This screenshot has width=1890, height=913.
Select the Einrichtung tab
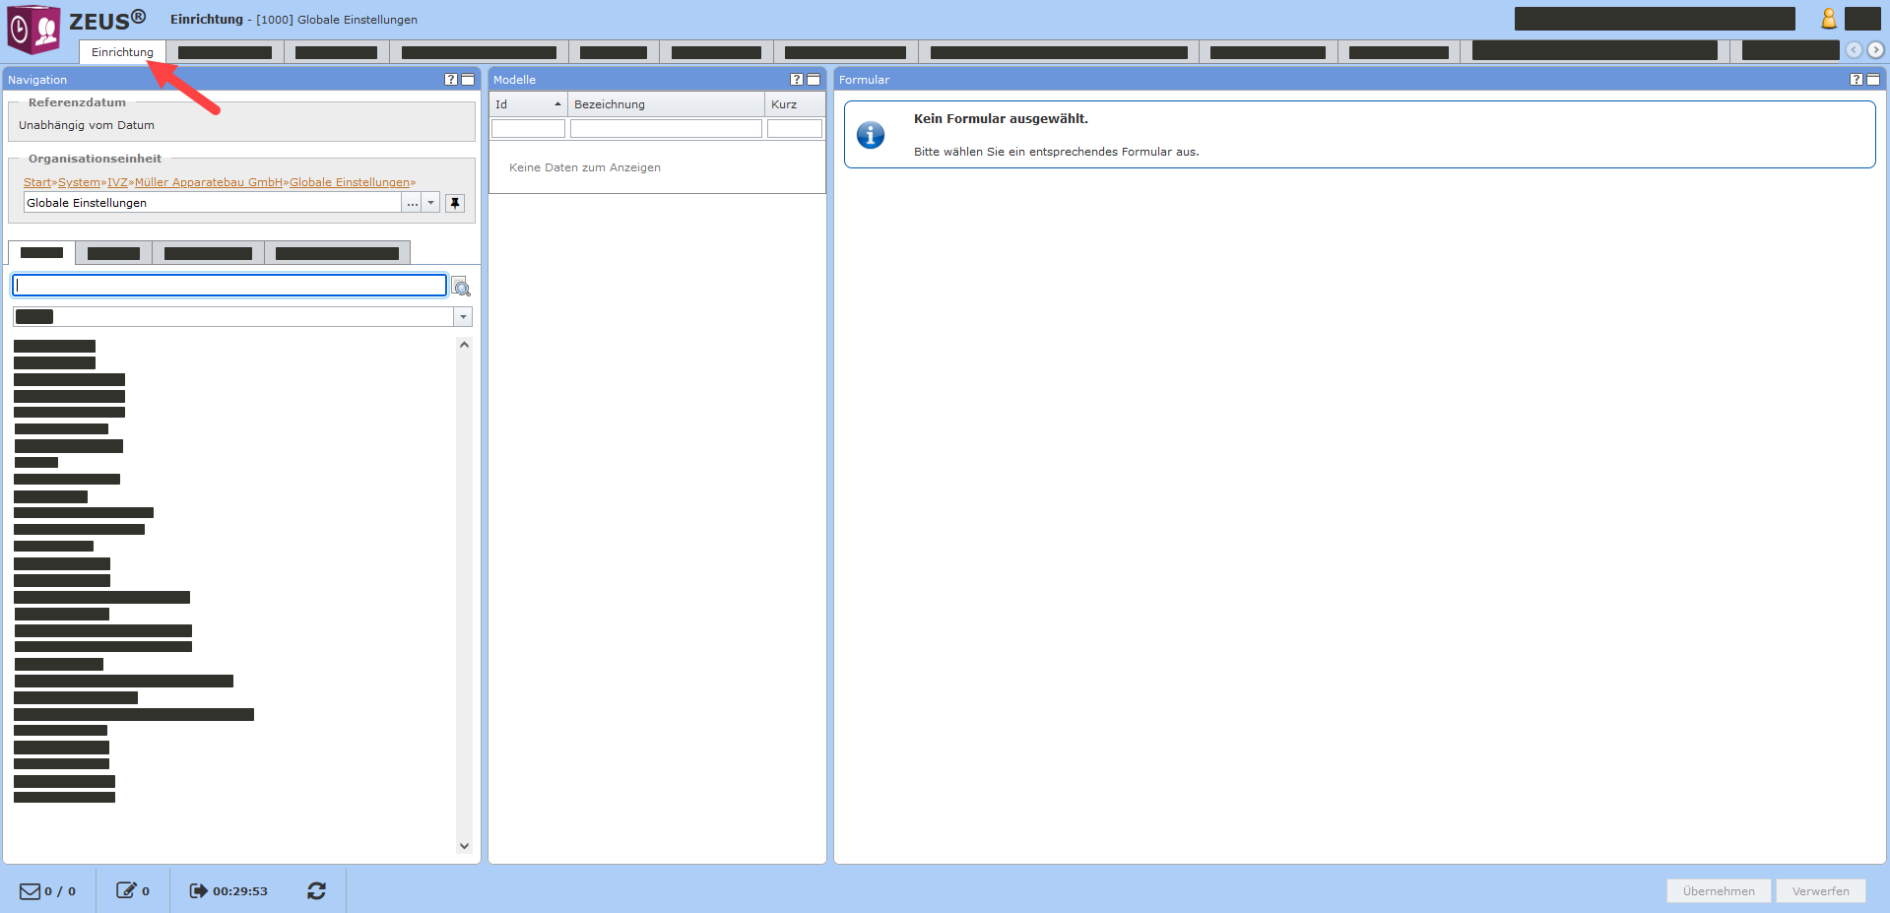[x=122, y=52]
